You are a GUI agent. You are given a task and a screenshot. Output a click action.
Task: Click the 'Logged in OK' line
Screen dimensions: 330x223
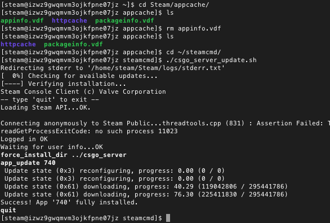tap(24, 139)
